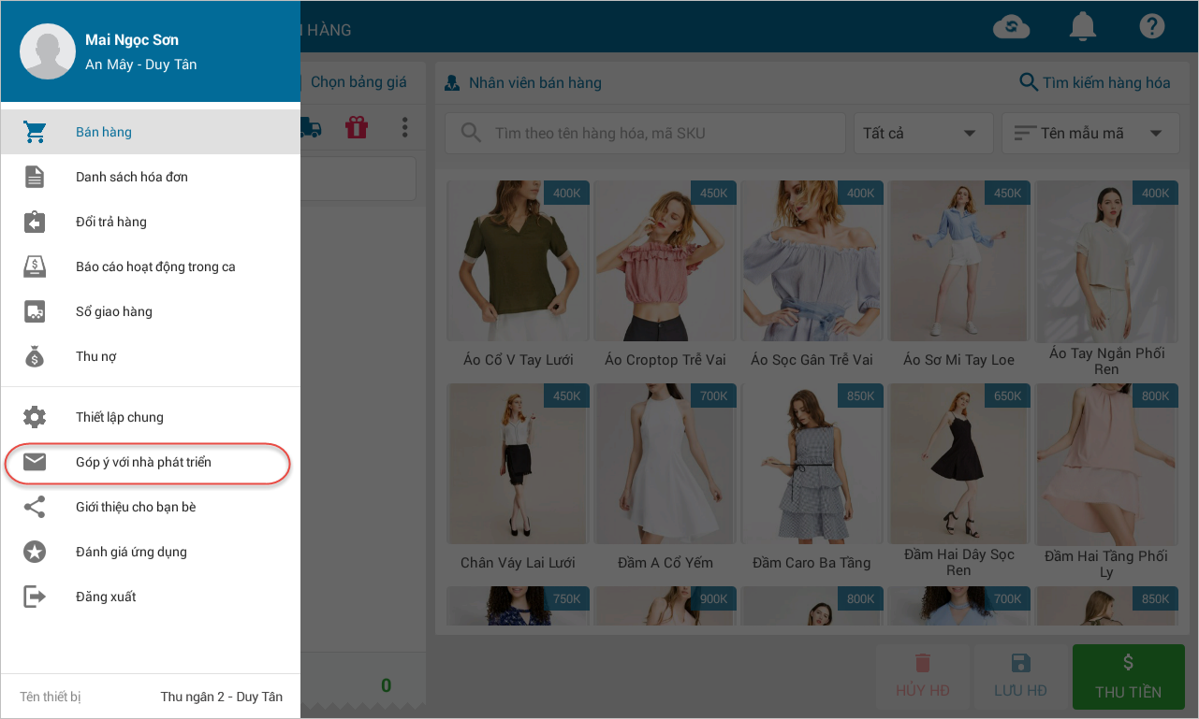Go to Đổi trả hàng
Image resolution: width=1199 pixels, height=719 pixels.
(x=151, y=222)
